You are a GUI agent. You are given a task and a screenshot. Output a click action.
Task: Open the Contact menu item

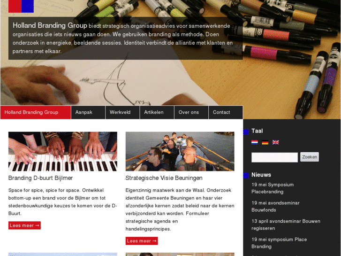coord(226,112)
